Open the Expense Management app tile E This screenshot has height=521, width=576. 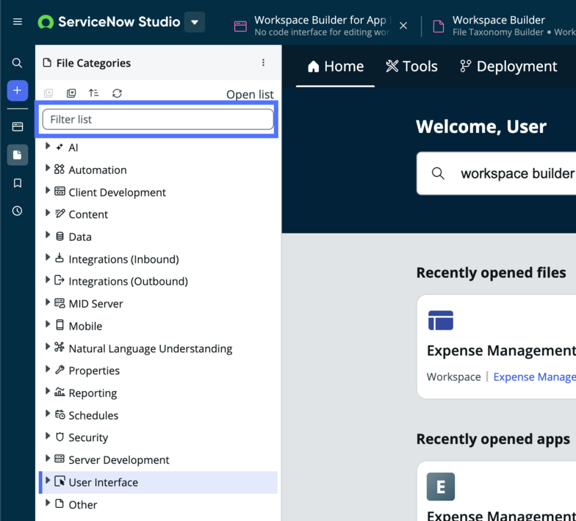click(441, 487)
